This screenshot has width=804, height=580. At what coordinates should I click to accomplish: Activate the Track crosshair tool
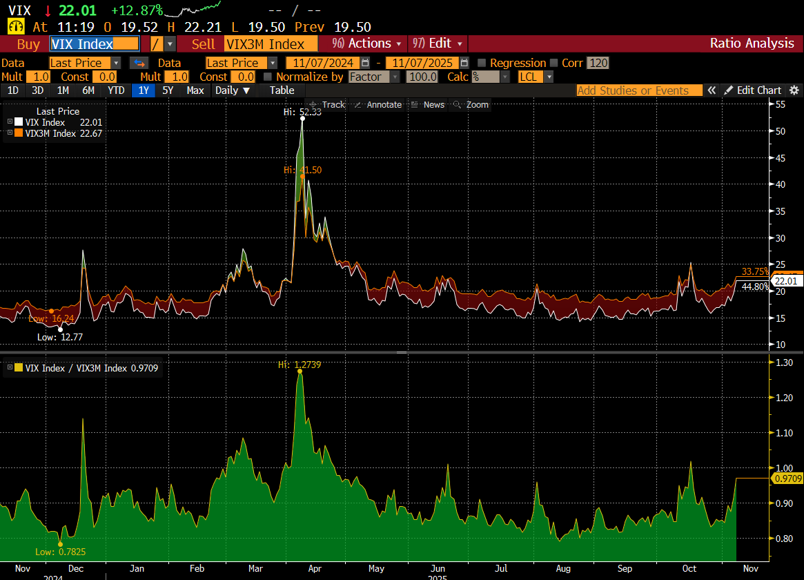point(327,105)
